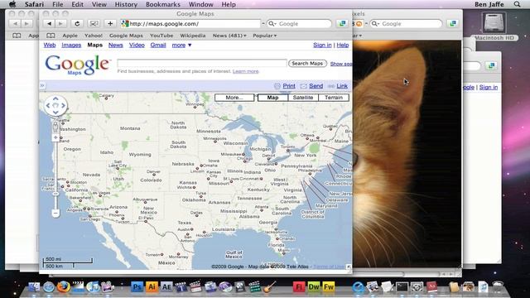
Task: Open the More... map layers button
Action: click(234, 98)
